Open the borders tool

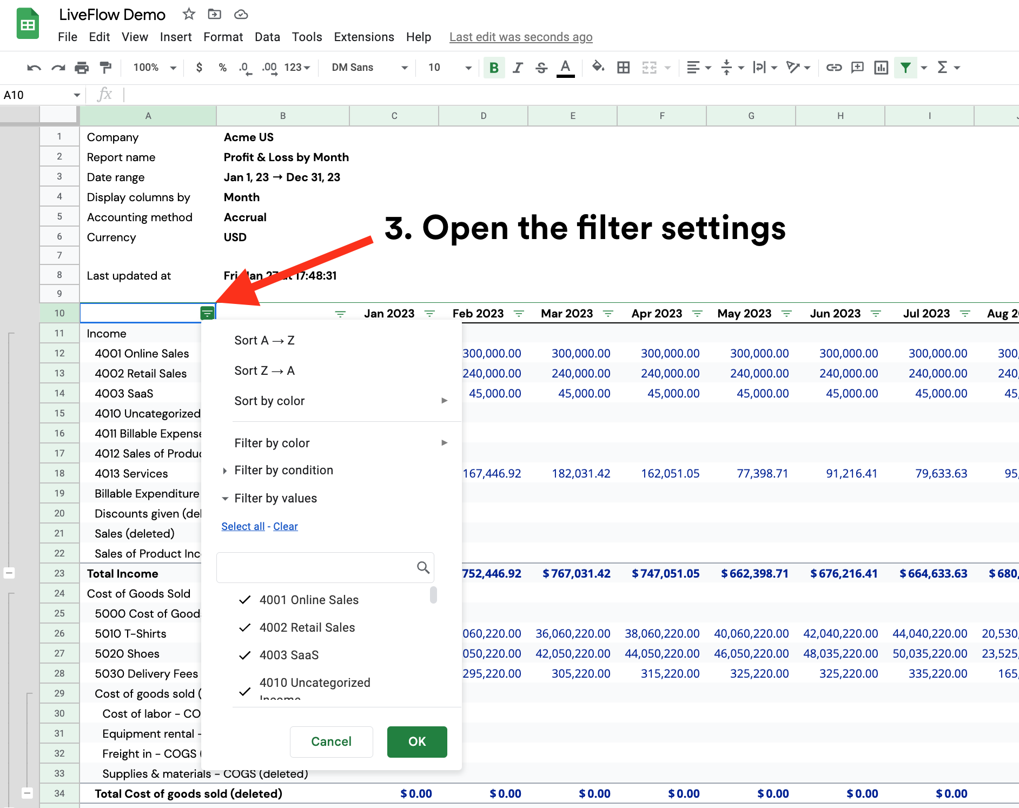point(624,68)
